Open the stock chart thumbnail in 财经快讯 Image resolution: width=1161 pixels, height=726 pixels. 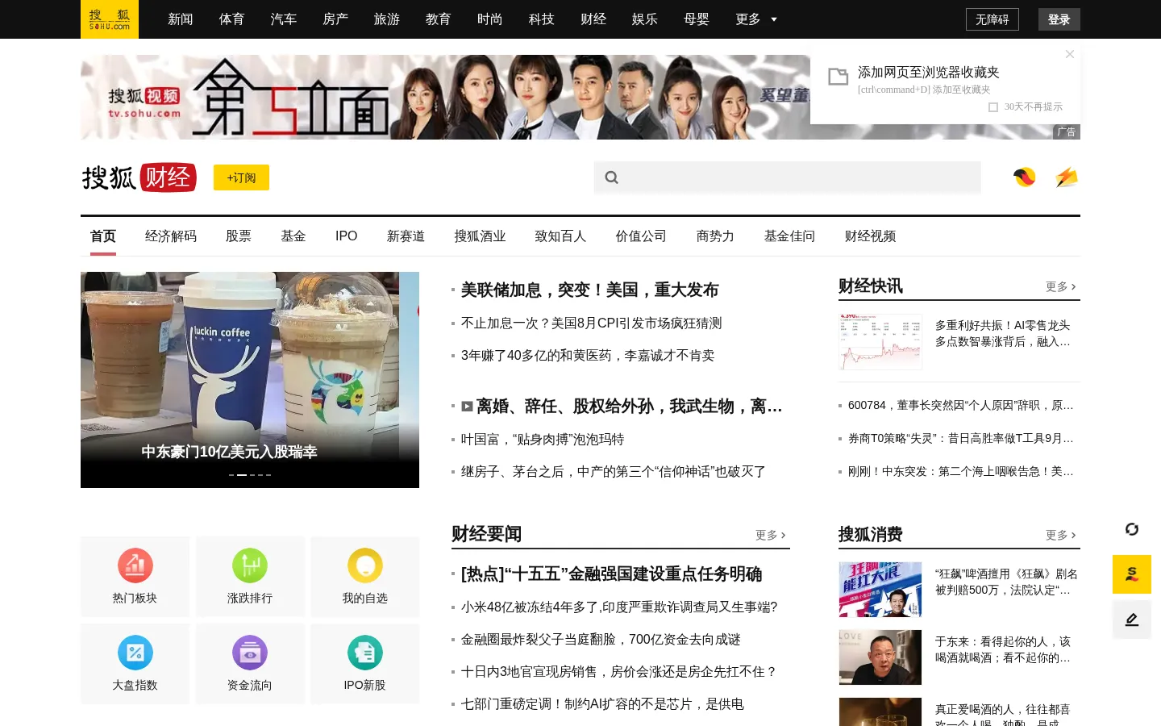point(880,342)
